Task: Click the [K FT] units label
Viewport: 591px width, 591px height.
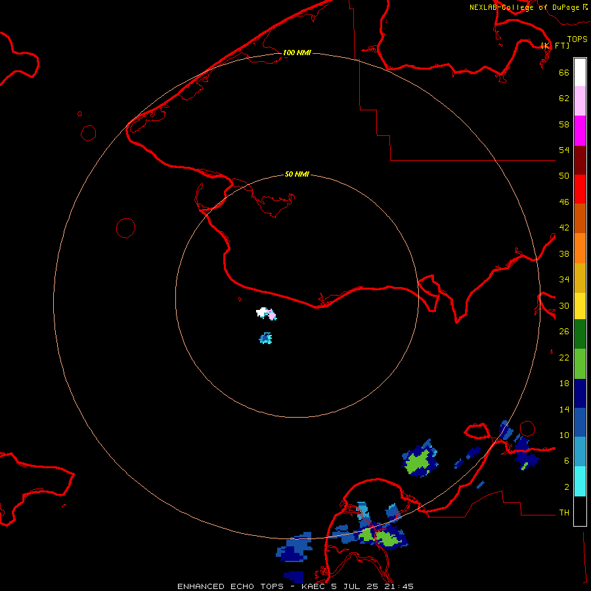Action: coord(555,45)
